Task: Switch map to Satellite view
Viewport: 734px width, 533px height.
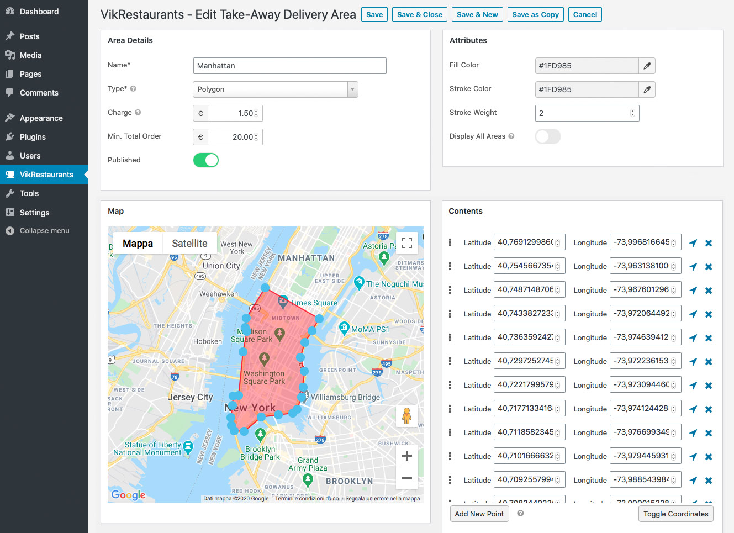Action: tap(189, 243)
